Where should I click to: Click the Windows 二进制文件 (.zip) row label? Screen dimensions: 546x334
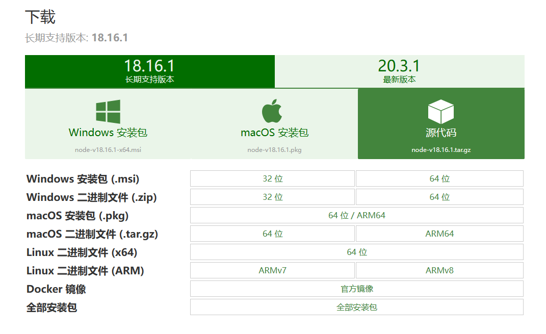tap(92, 197)
